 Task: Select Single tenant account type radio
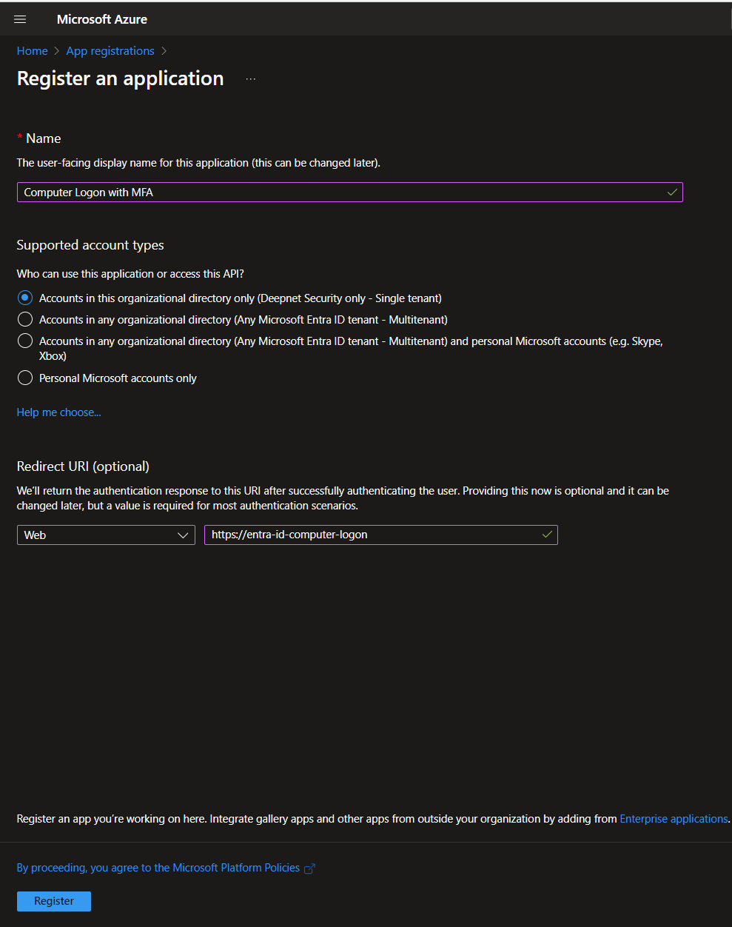tap(25, 298)
